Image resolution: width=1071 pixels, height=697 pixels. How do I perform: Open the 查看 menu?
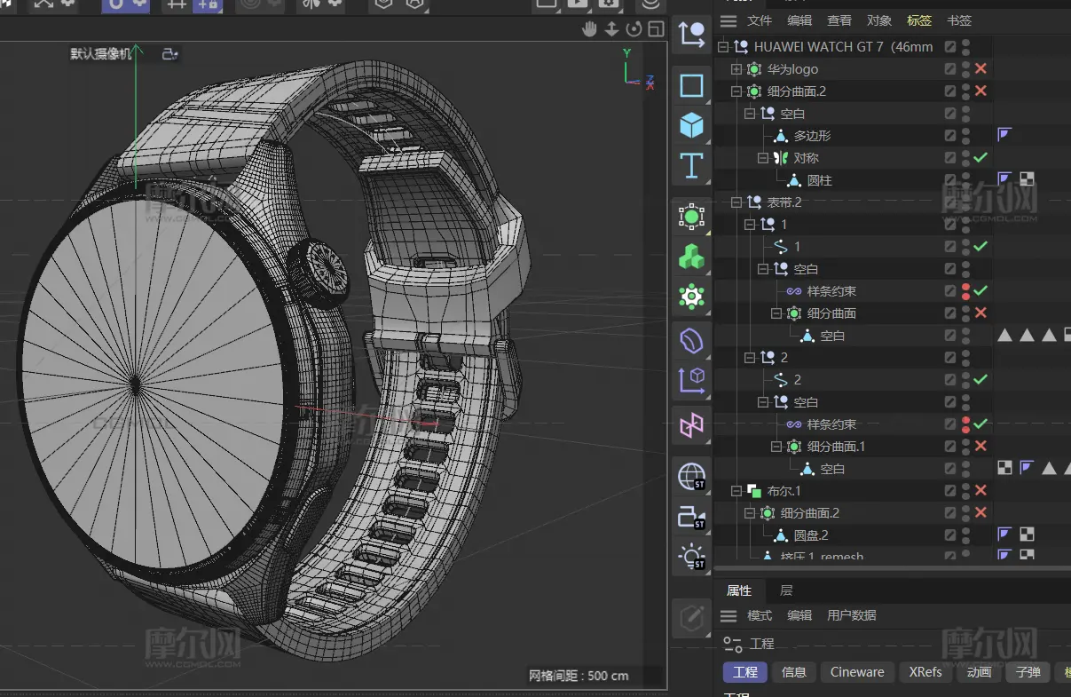pos(839,20)
